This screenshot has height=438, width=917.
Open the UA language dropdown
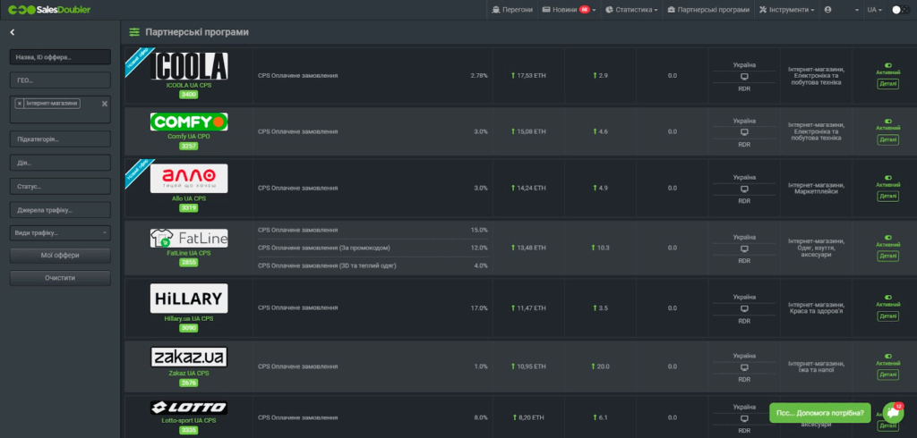[874, 10]
